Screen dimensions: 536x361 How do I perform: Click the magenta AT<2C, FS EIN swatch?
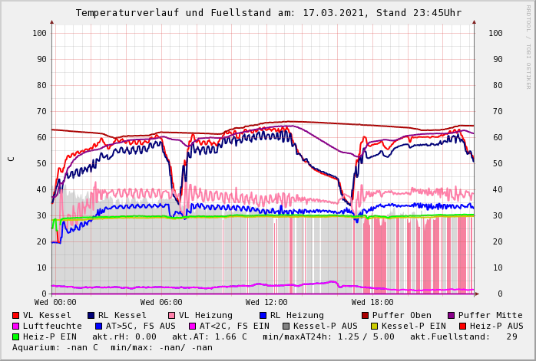(193, 327)
